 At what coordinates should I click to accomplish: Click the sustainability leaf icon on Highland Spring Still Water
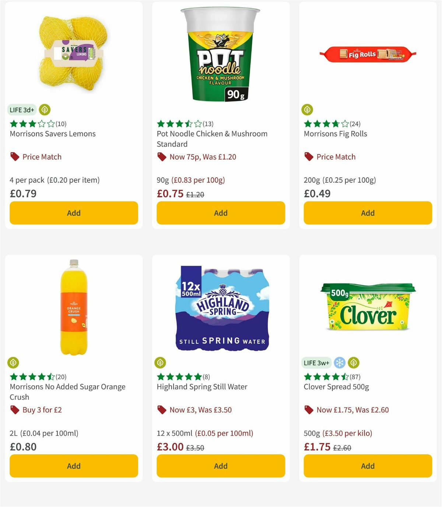161,362
